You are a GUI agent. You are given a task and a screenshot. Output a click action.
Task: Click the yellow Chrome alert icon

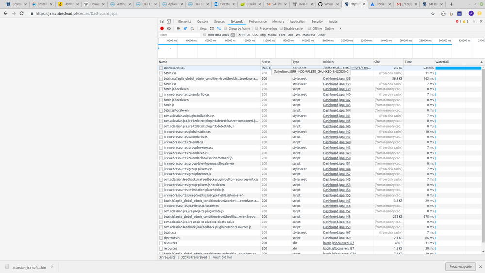point(480,13)
